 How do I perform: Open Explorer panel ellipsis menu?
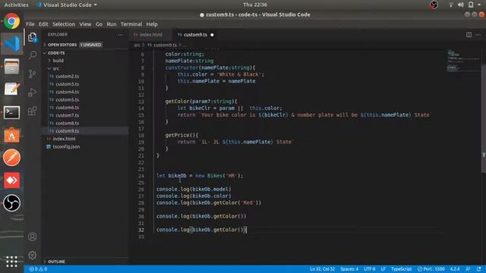120,35
